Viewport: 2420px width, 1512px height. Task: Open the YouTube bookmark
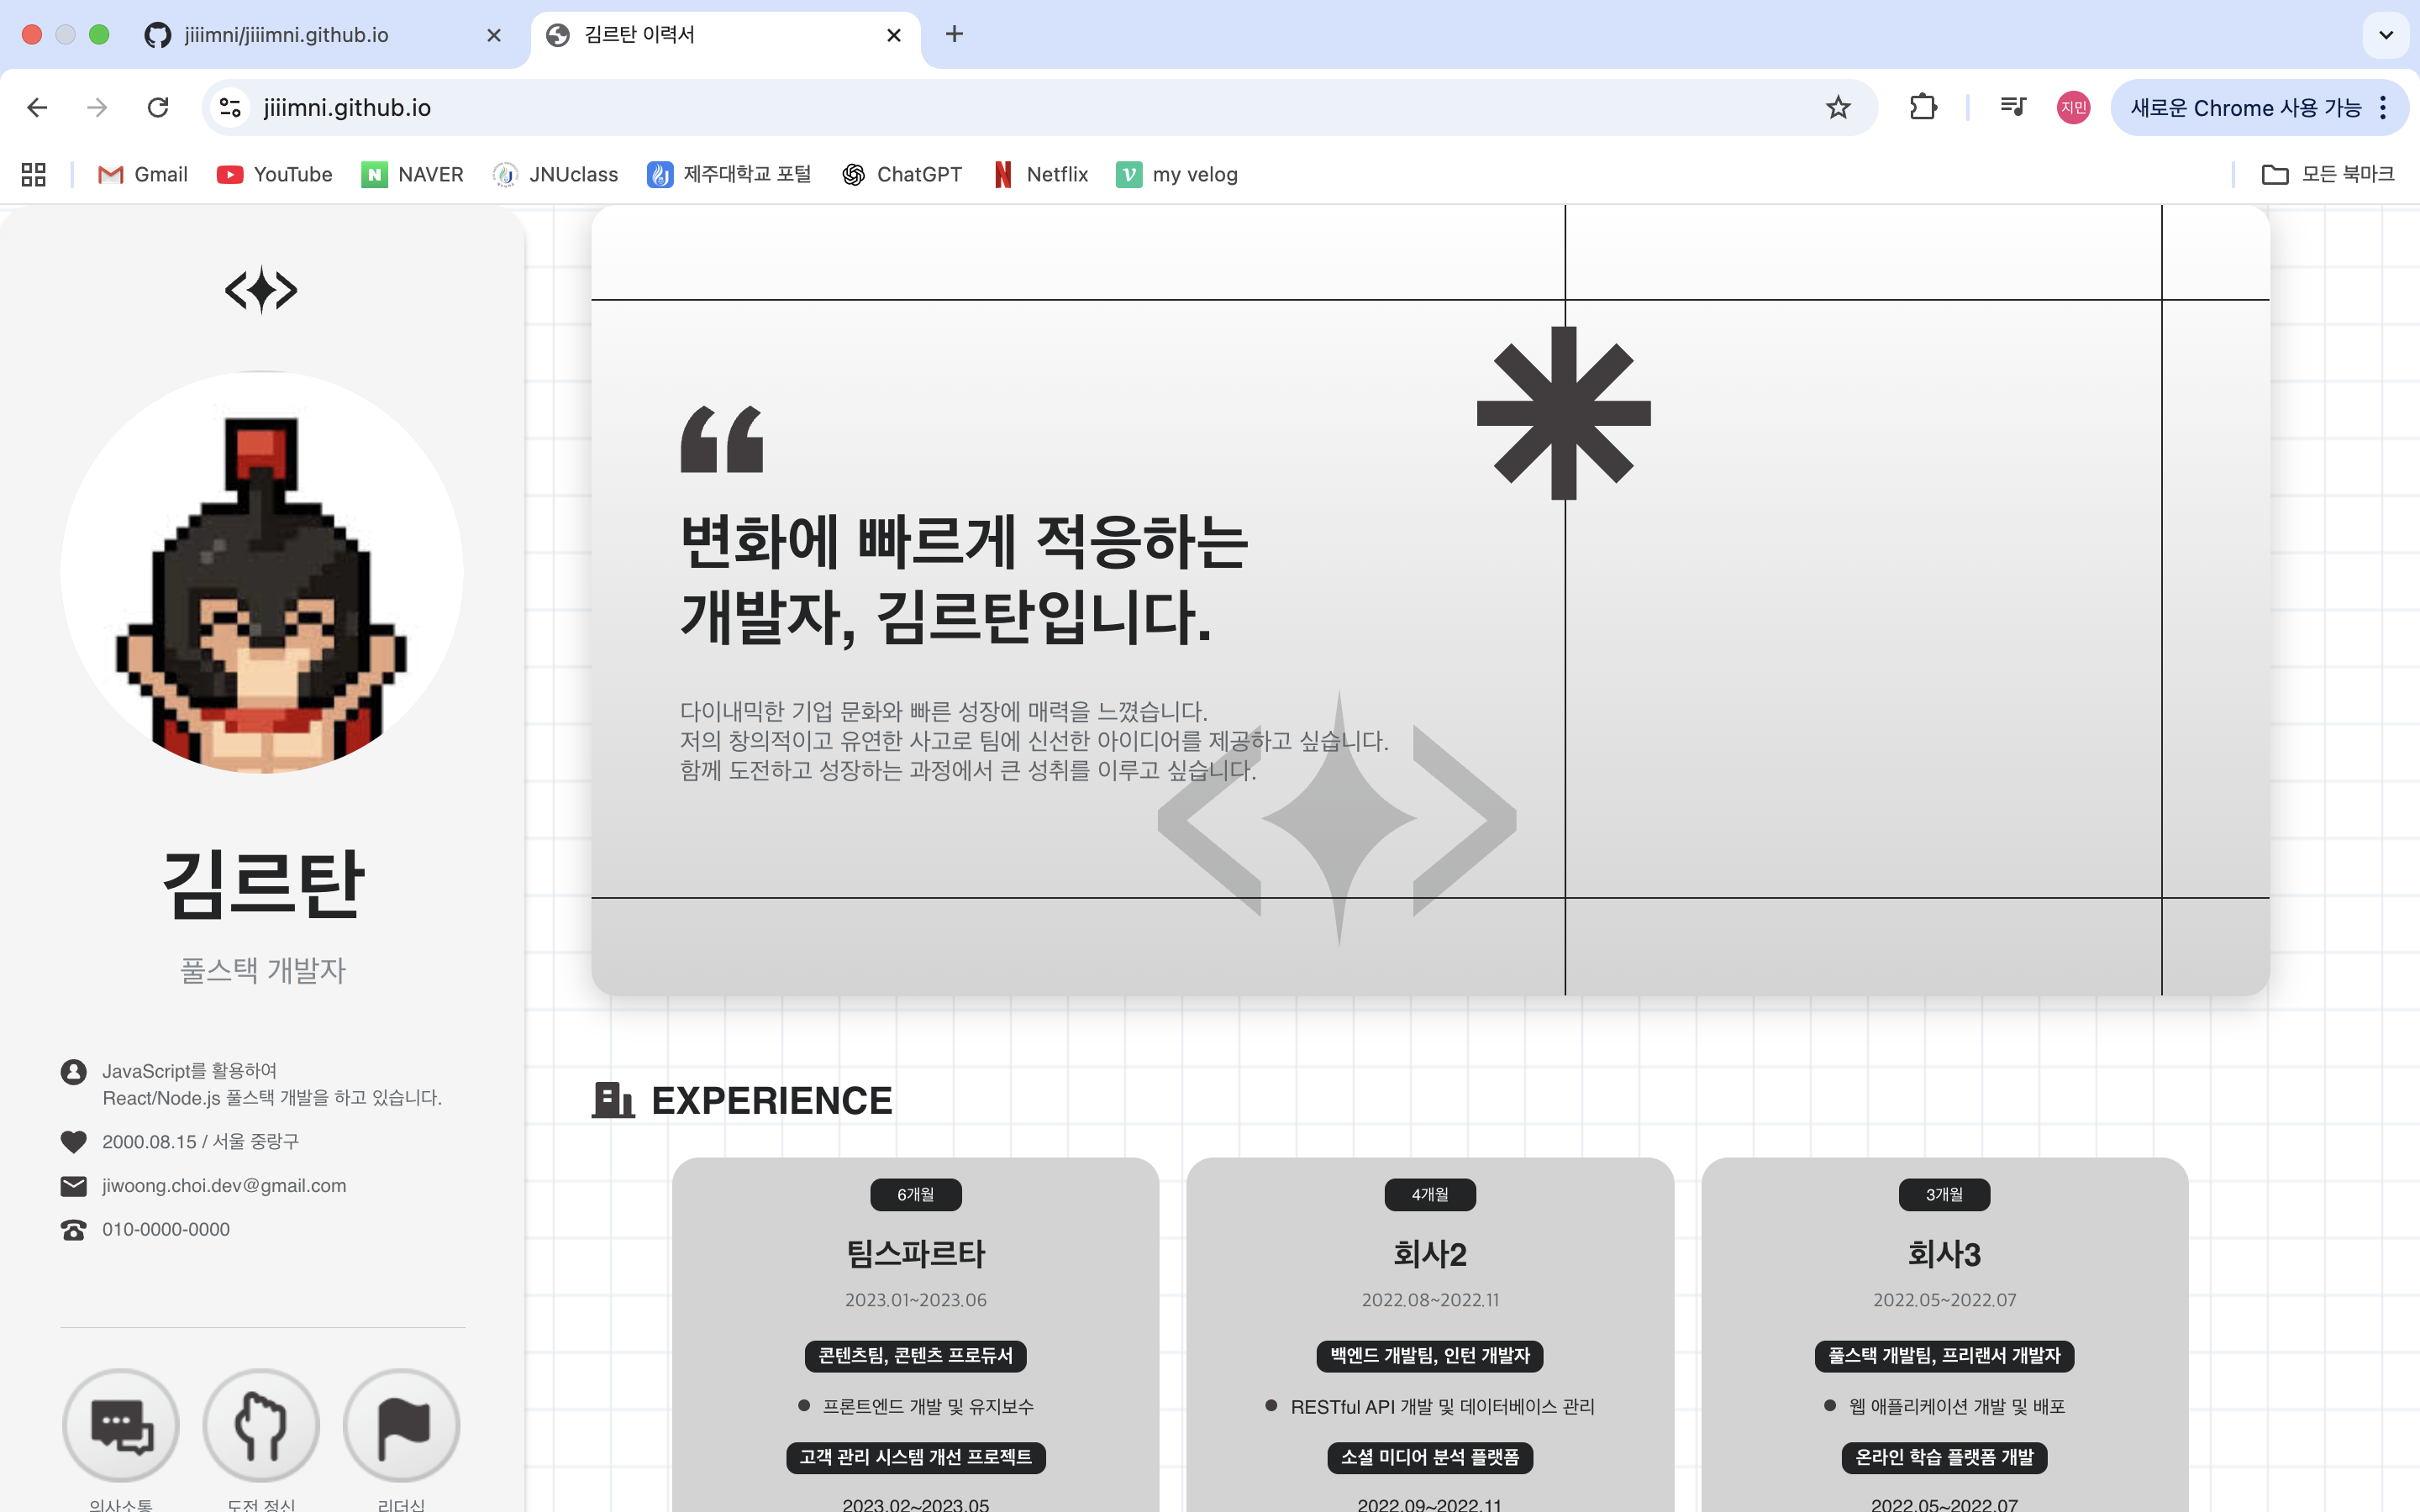pos(274,174)
